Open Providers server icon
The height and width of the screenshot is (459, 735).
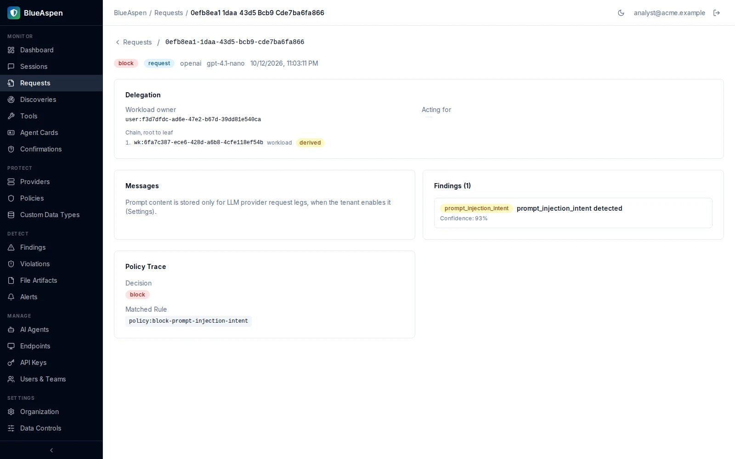[11, 182]
